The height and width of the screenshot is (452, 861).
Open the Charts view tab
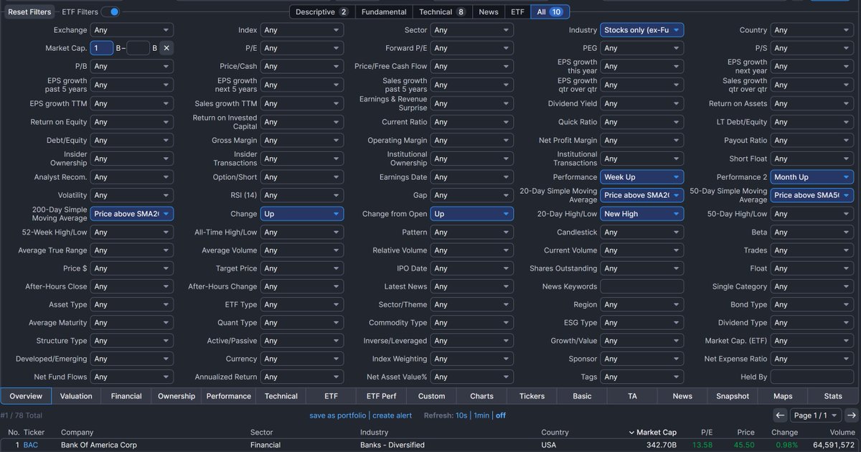coord(481,396)
